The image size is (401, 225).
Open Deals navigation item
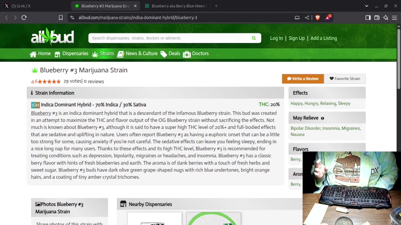click(170, 54)
